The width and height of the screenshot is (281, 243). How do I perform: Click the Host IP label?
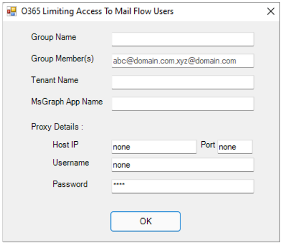click(x=66, y=144)
